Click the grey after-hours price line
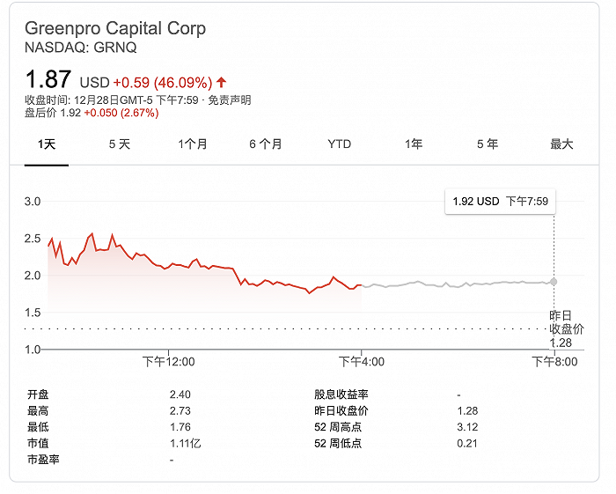This screenshot has width=616, height=494. (x=458, y=284)
